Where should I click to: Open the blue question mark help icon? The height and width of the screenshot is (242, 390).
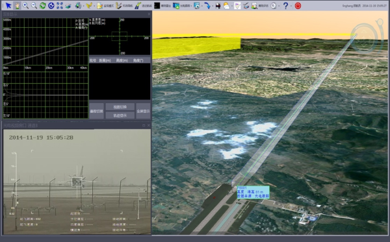(x=285, y=5)
